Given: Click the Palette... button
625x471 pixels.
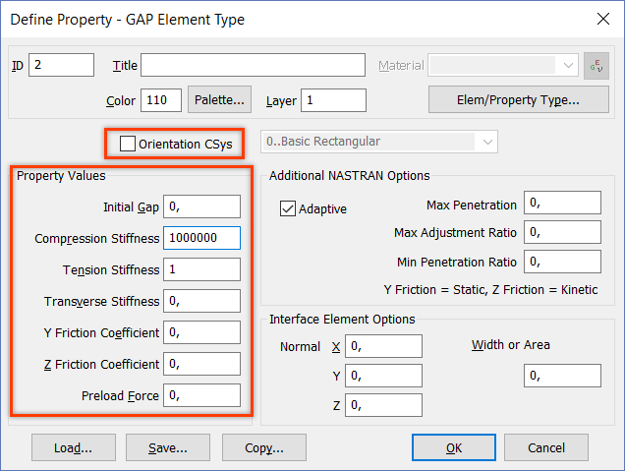Looking at the screenshot, I should pyautogui.click(x=219, y=99).
